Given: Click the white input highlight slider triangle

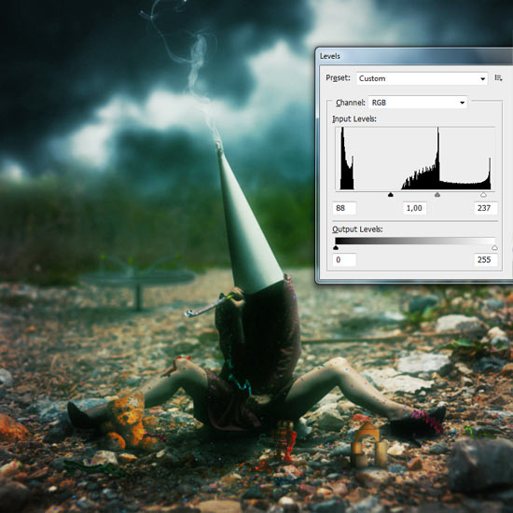Looking at the screenshot, I should (x=483, y=195).
